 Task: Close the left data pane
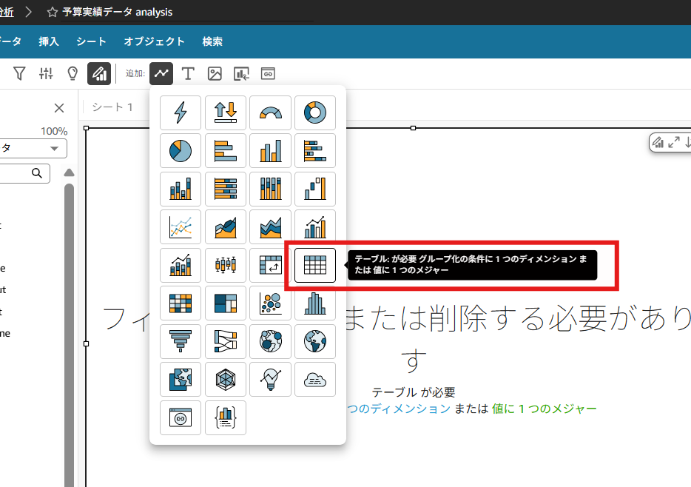[59, 108]
